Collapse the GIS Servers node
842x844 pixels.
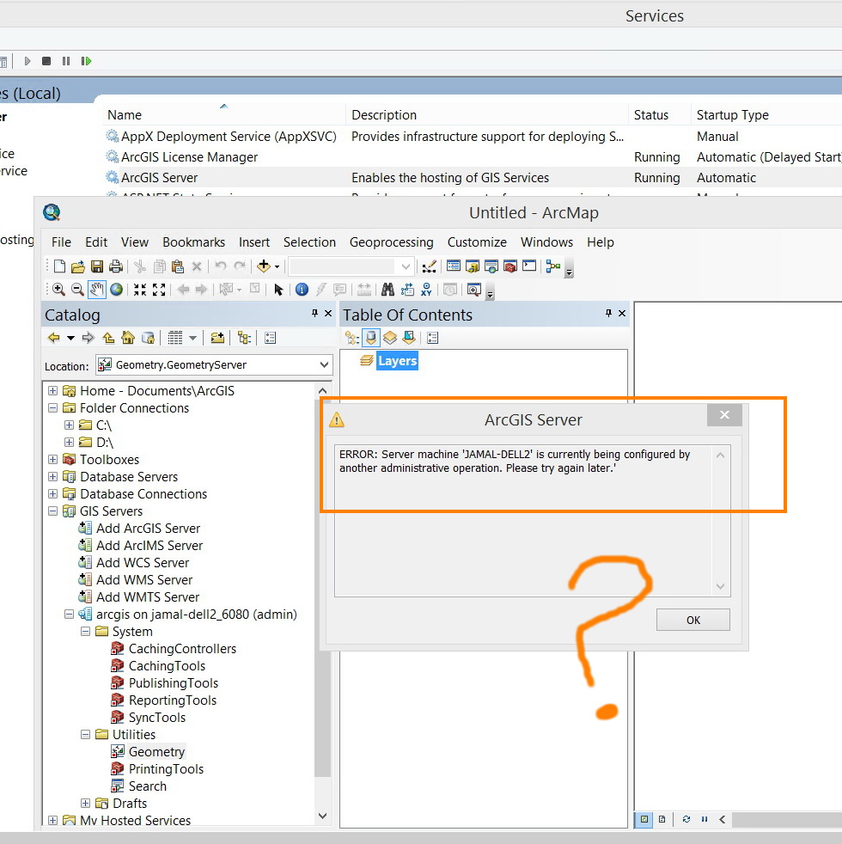pyautogui.click(x=52, y=511)
